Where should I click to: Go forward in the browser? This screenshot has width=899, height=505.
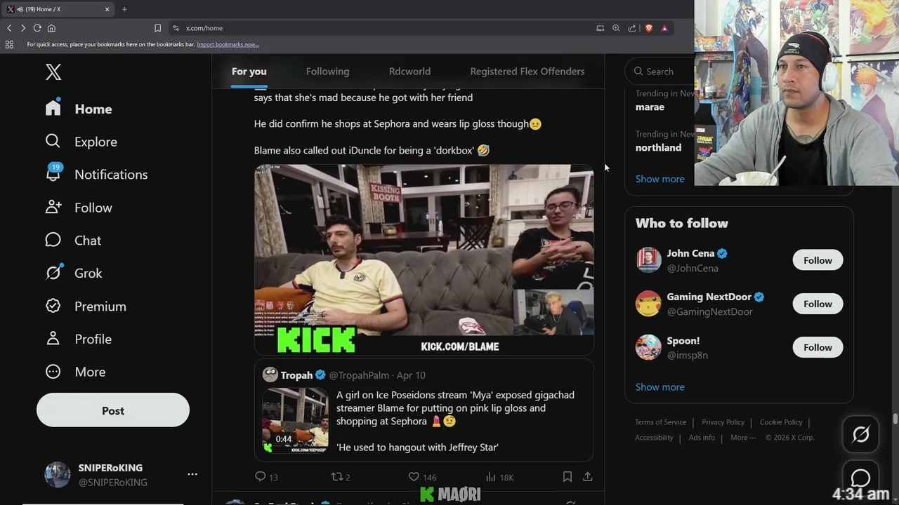pyautogui.click(x=23, y=28)
